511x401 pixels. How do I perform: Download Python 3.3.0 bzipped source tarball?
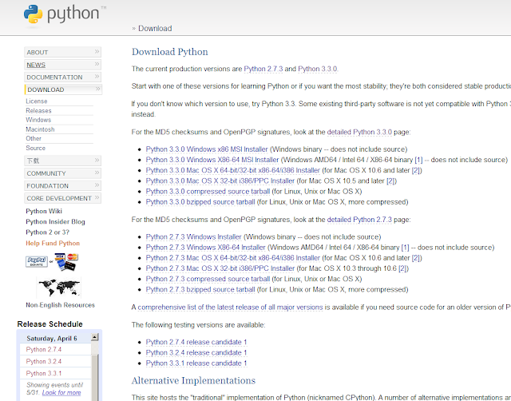pyautogui.click(x=200, y=202)
